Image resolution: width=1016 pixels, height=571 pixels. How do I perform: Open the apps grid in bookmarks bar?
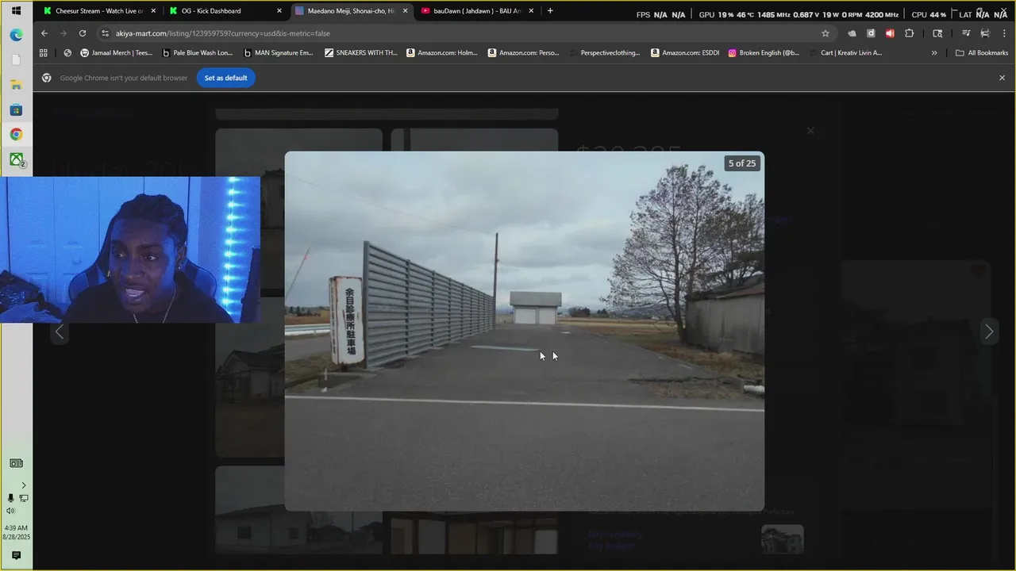(x=44, y=53)
